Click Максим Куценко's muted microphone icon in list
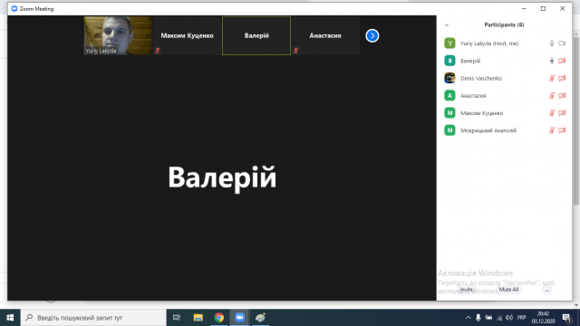Screen dimensions: 580x326 [x=552, y=113]
